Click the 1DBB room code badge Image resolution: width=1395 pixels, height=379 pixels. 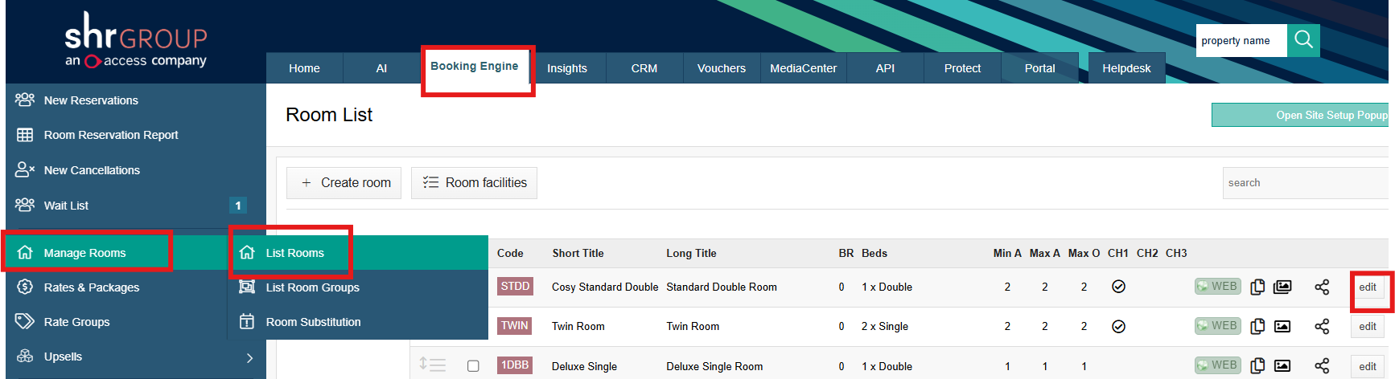(515, 365)
